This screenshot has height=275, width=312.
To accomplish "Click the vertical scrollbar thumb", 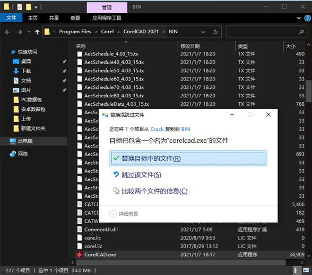I will pyautogui.click(x=308, y=91).
